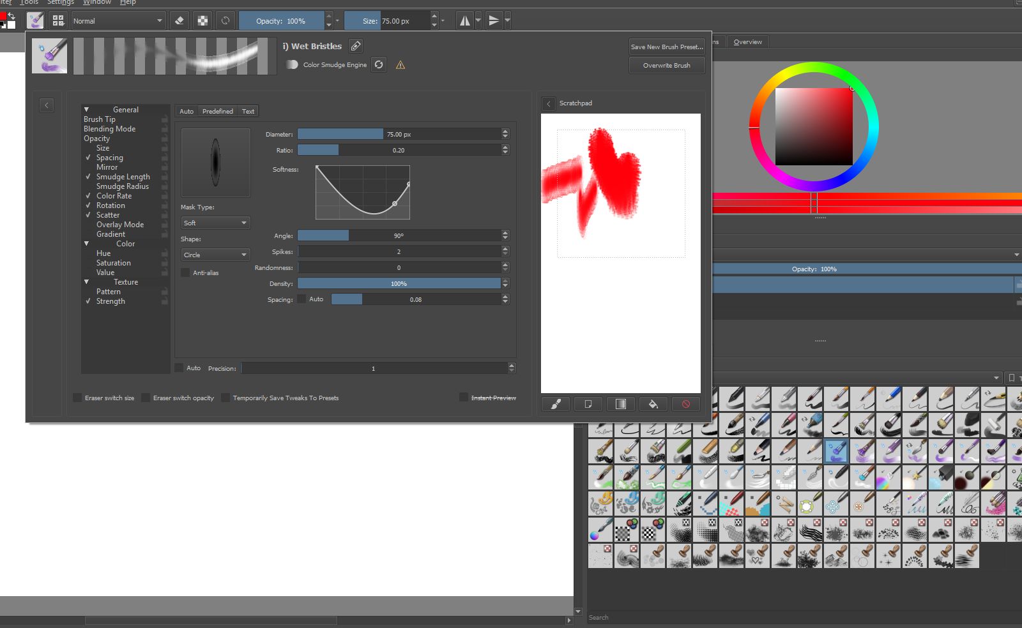The width and height of the screenshot is (1022, 628).
Task: Fill scratchpad using the paint bucket icon
Action: 653,404
